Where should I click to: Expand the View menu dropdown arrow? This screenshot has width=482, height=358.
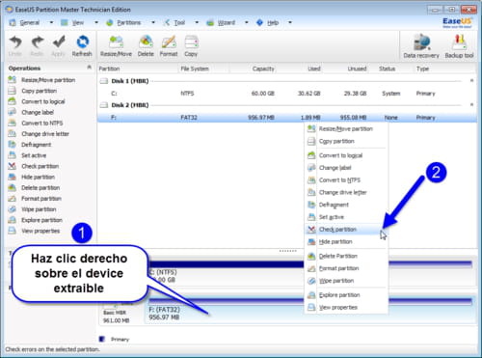96,22
